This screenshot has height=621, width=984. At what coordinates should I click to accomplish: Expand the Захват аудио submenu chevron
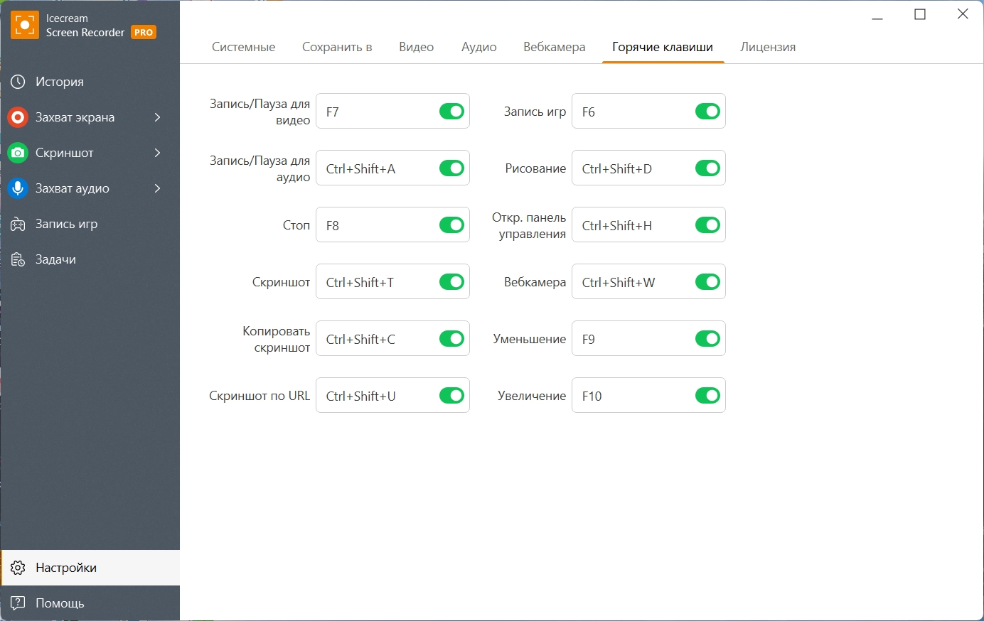(157, 188)
